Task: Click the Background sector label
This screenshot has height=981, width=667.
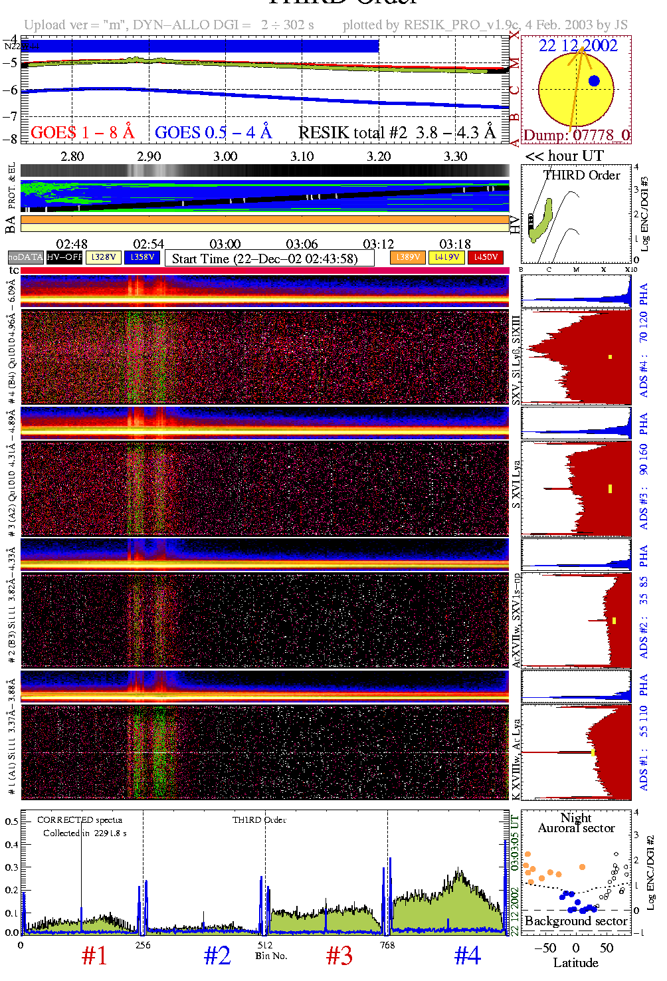Action: 575,921
